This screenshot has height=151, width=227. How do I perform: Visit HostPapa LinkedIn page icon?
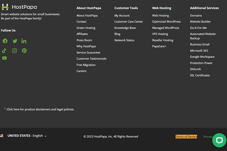point(24,41)
